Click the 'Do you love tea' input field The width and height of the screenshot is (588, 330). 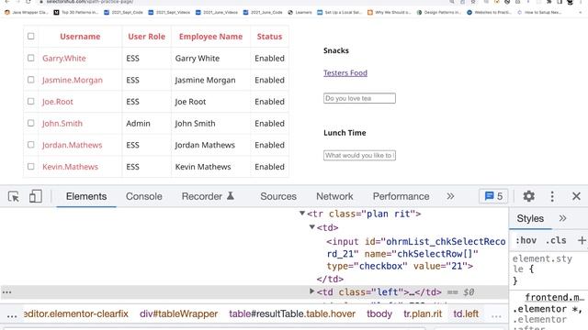click(359, 98)
